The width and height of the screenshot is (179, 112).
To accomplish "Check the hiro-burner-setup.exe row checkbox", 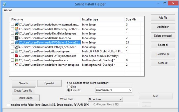I will click(12, 64).
